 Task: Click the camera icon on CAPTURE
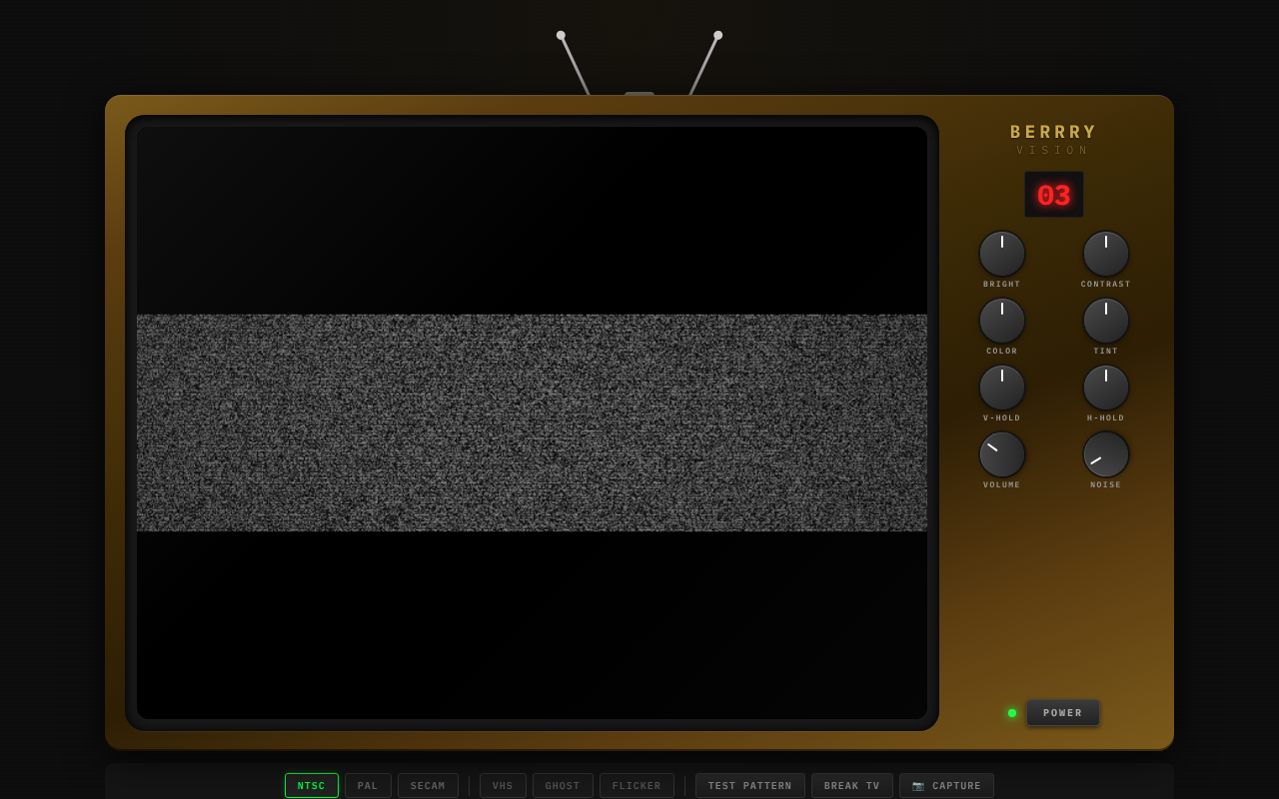coord(916,786)
